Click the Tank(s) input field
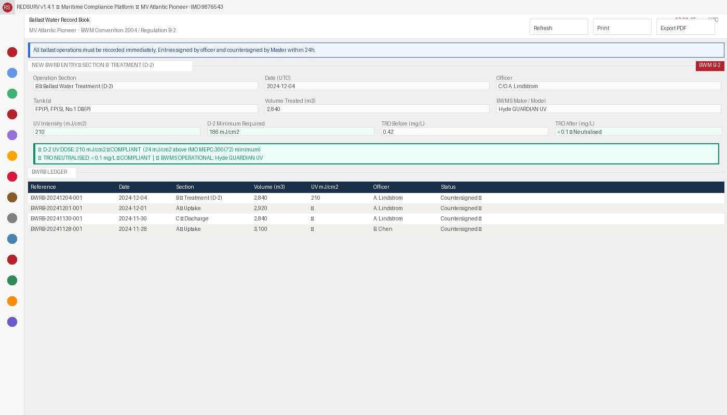The height and width of the screenshot is (415, 727). pyautogui.click(x=145, y=109)
